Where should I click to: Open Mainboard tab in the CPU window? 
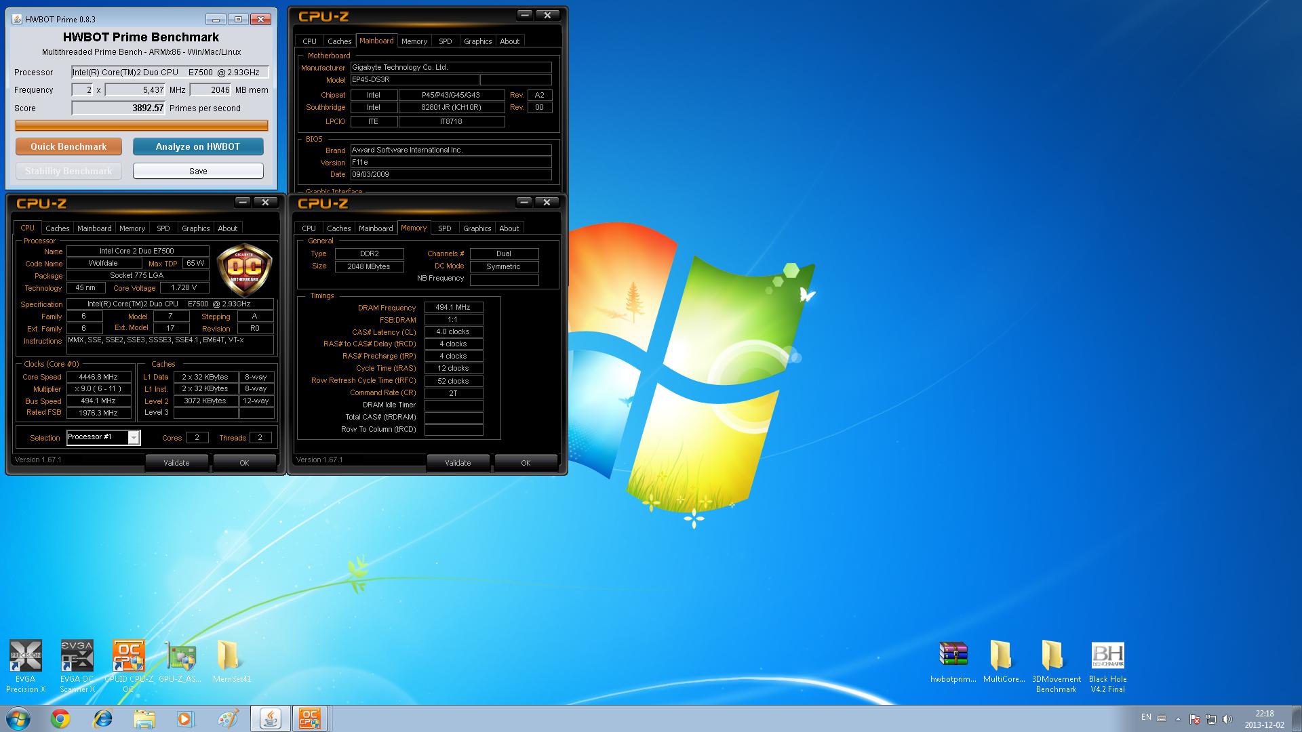click(94, 228)
